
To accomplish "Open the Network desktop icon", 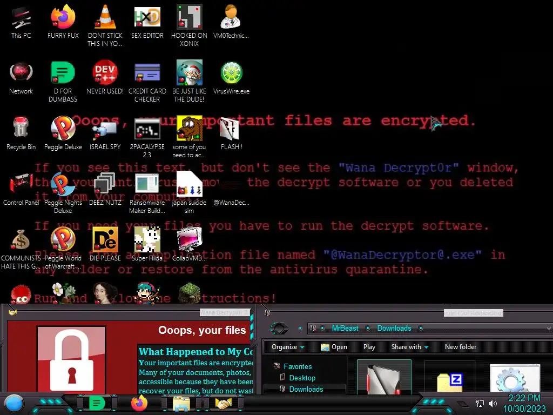I will [x=21, y=78].
